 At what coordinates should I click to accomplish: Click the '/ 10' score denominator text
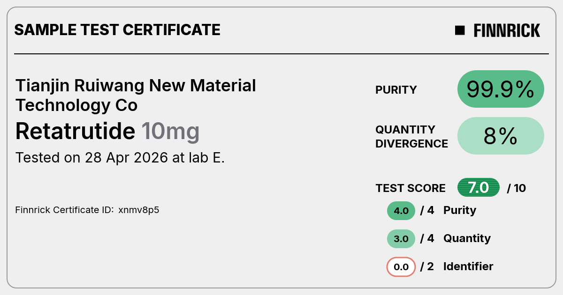point(517,188)
